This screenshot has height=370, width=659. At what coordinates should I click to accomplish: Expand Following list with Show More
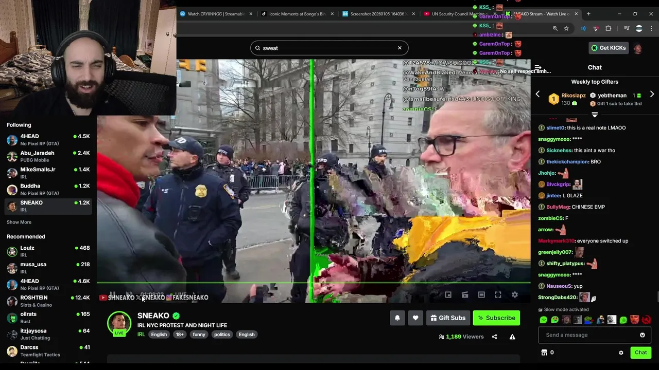click(x=19, y=222)
